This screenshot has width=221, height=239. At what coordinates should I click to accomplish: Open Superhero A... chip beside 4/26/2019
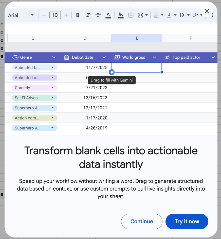[x=34, y=128]
